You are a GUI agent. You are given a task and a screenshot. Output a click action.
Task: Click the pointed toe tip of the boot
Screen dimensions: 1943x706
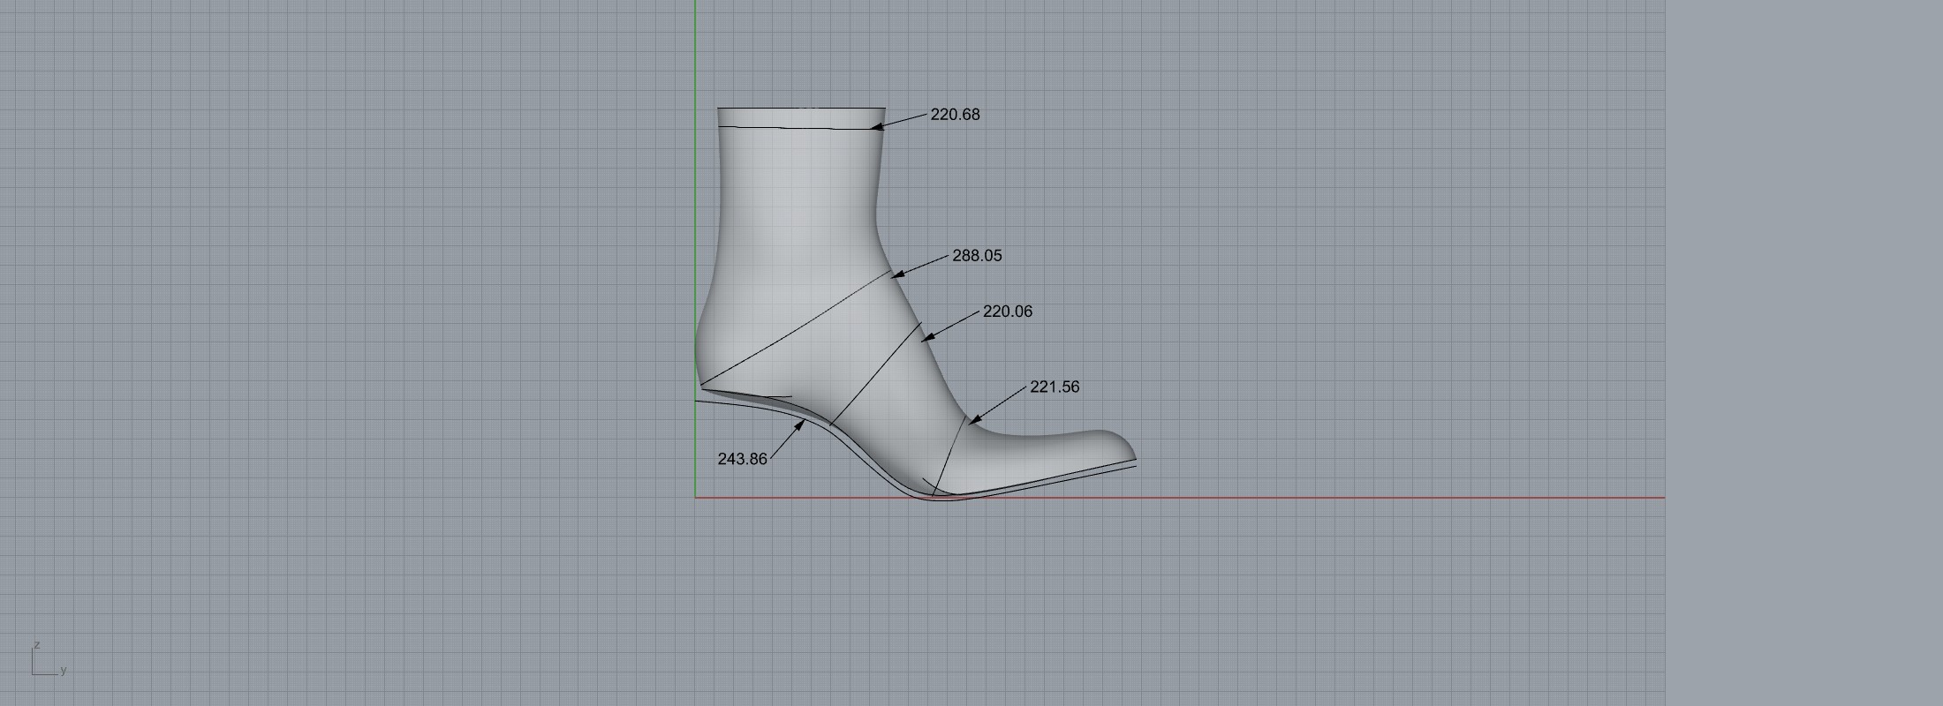[1134, 458]
